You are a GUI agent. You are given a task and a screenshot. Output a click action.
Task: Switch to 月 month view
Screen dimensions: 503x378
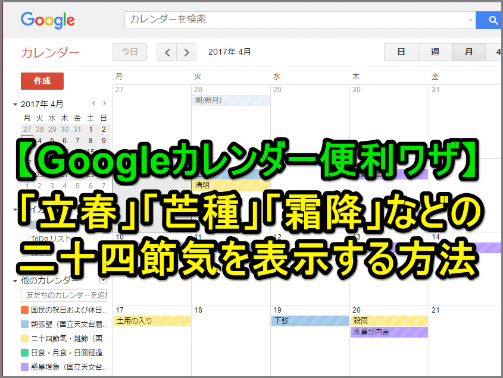pyautogui.click(x=468, y=52)
